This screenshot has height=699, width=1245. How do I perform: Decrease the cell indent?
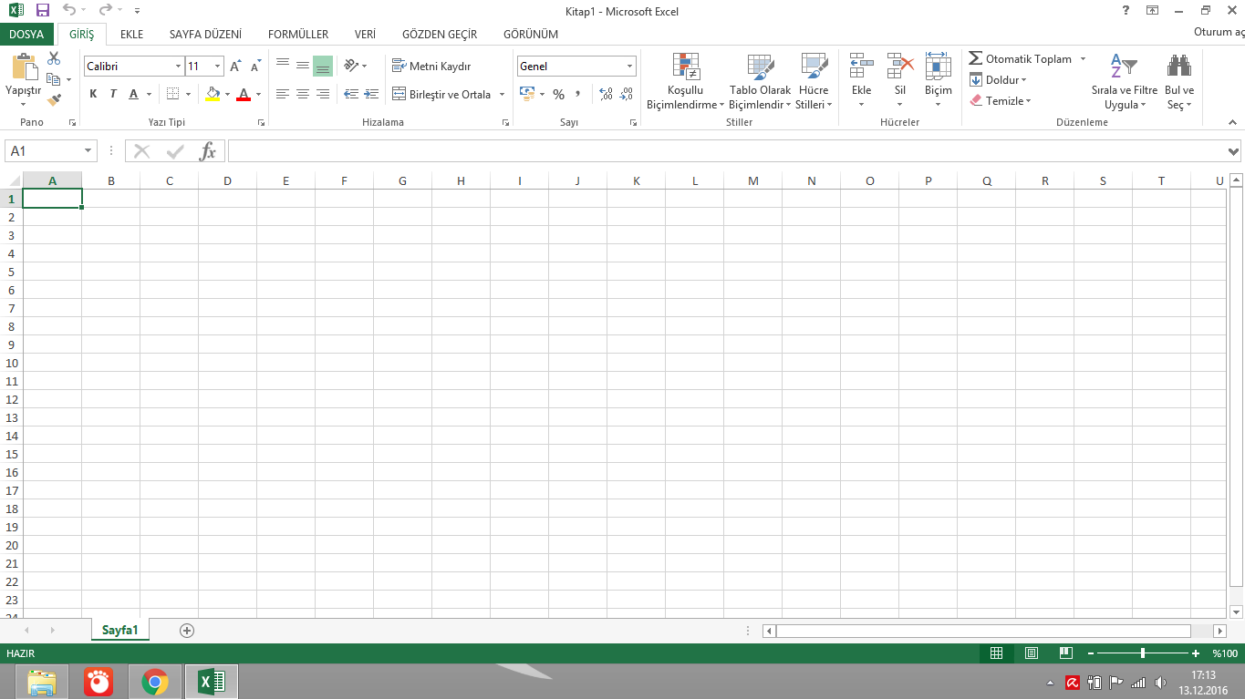pyautogui.click(x=351, y=94)
